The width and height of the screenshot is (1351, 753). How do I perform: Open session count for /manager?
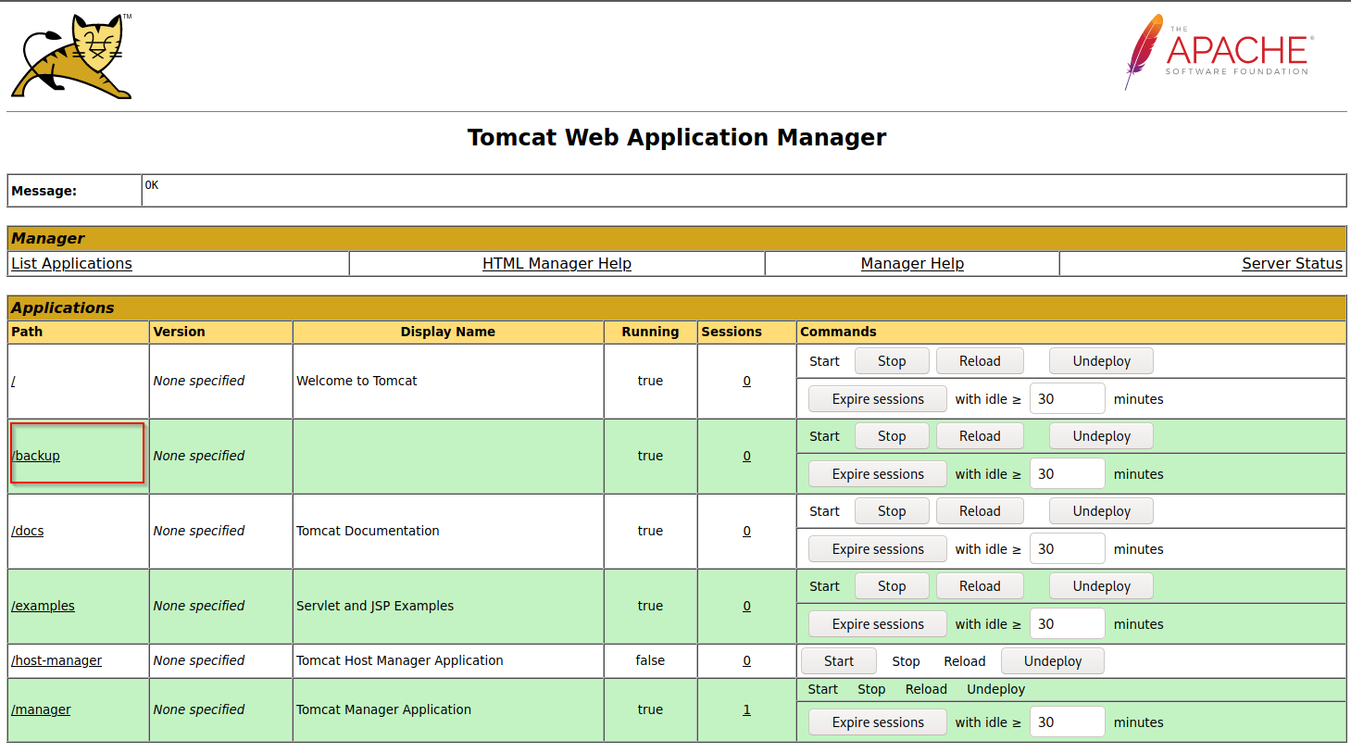click(746, 709)
